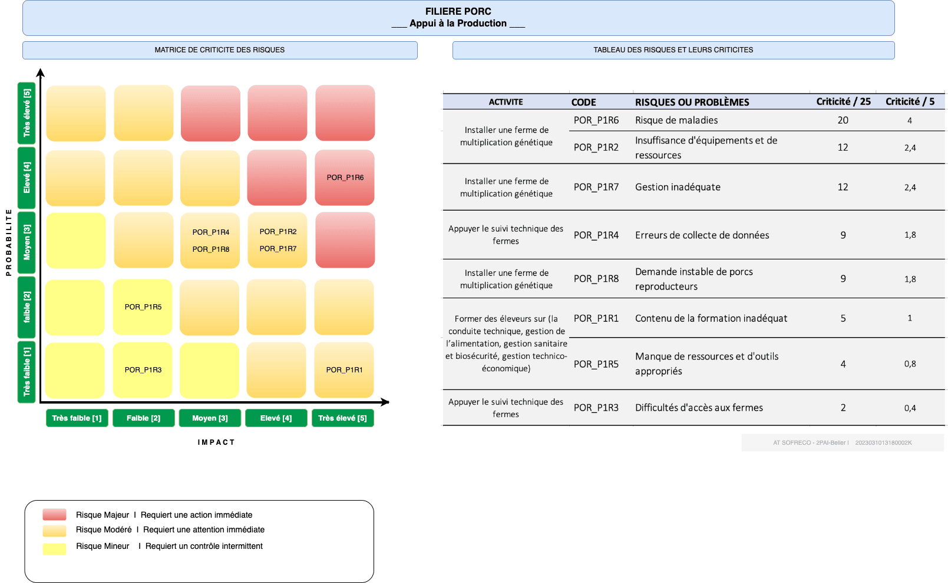Click the yellow Risque Mineur legend swatch
The height and width of the screenshot is (583, 948).
click(54, 549)
